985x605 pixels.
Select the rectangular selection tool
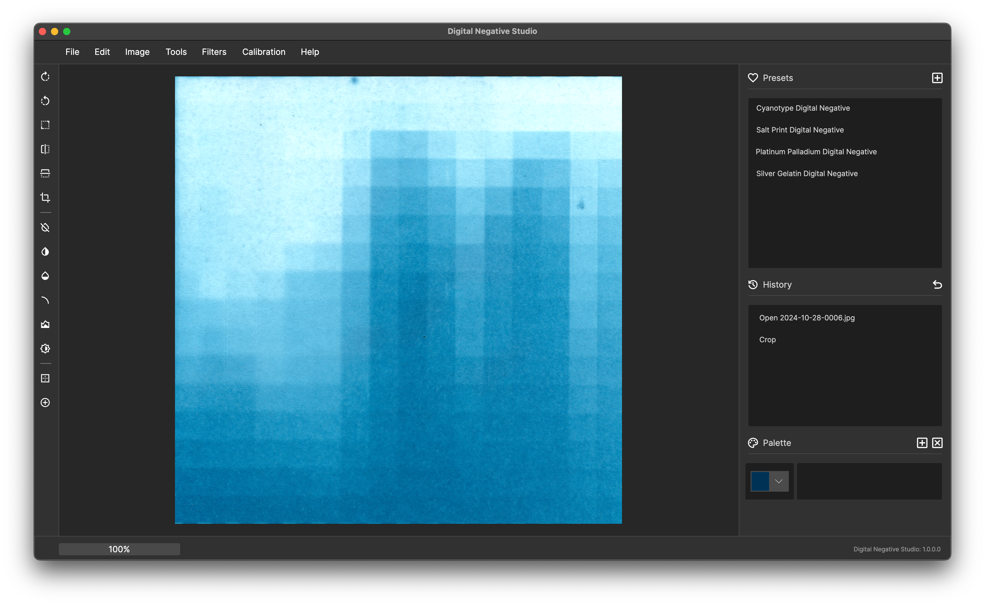(45, 125)
